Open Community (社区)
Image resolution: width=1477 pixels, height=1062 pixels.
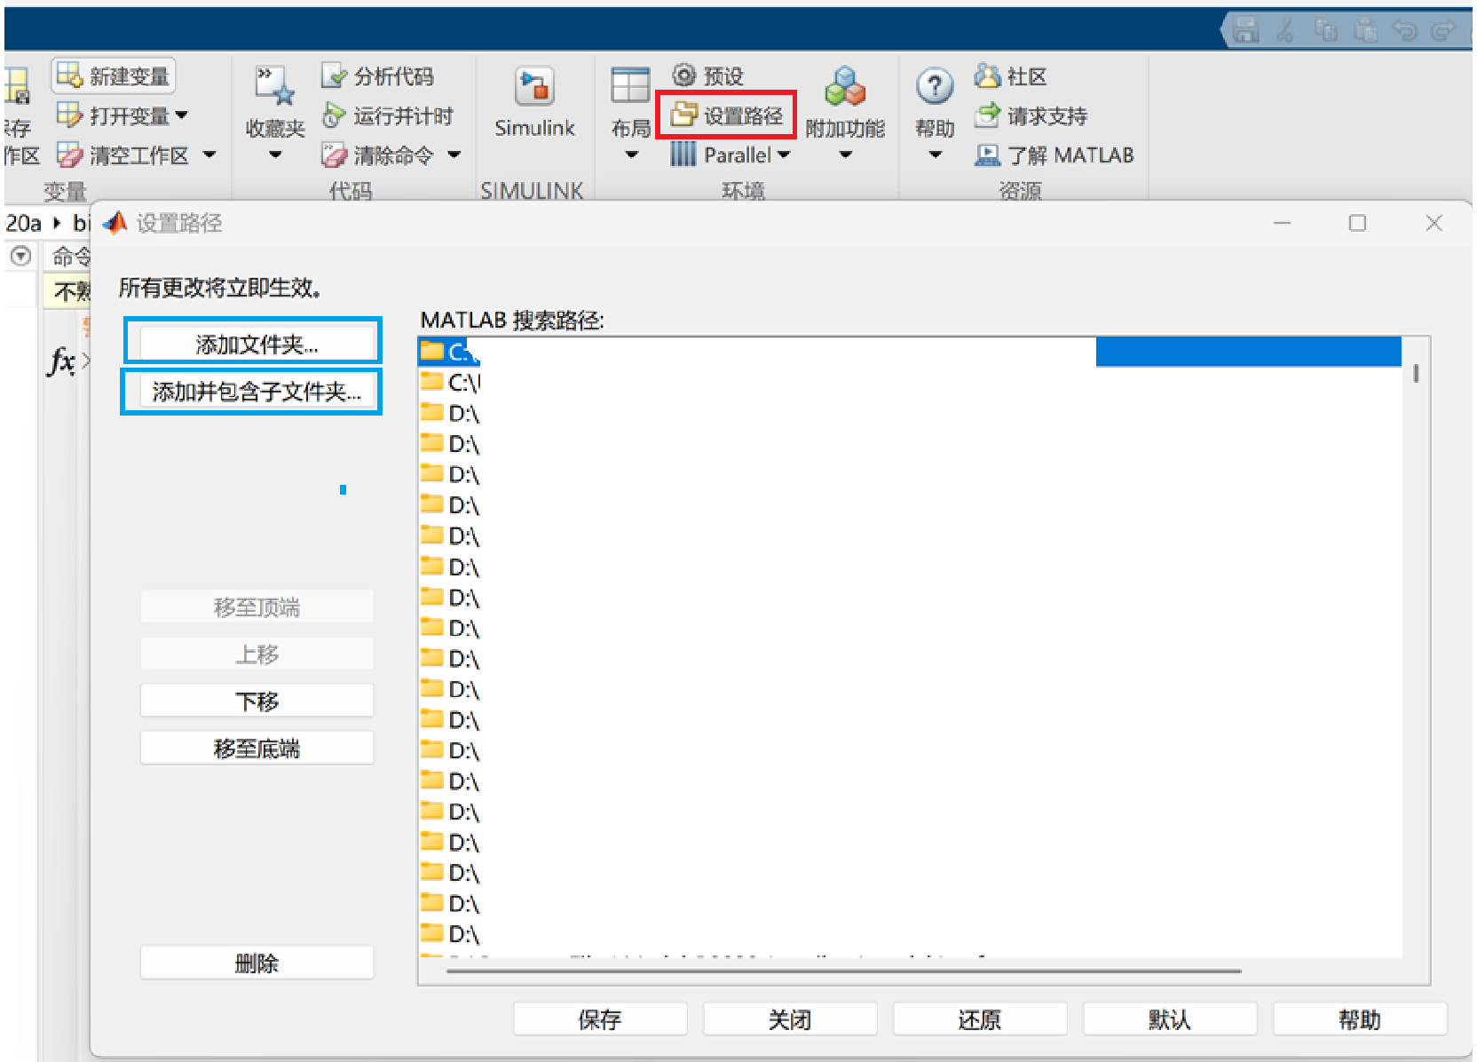pyautogui.click(x=1010, y=76)
